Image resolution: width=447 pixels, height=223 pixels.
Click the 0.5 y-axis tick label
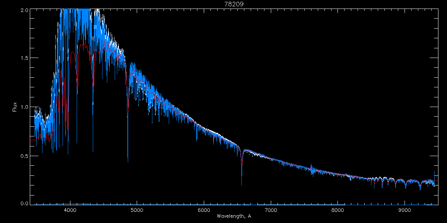coord(23,156)
